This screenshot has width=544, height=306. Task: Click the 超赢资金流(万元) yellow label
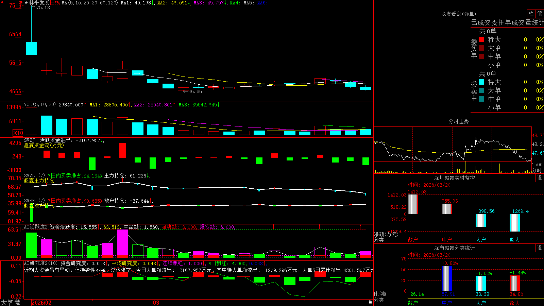coord(44,145)
